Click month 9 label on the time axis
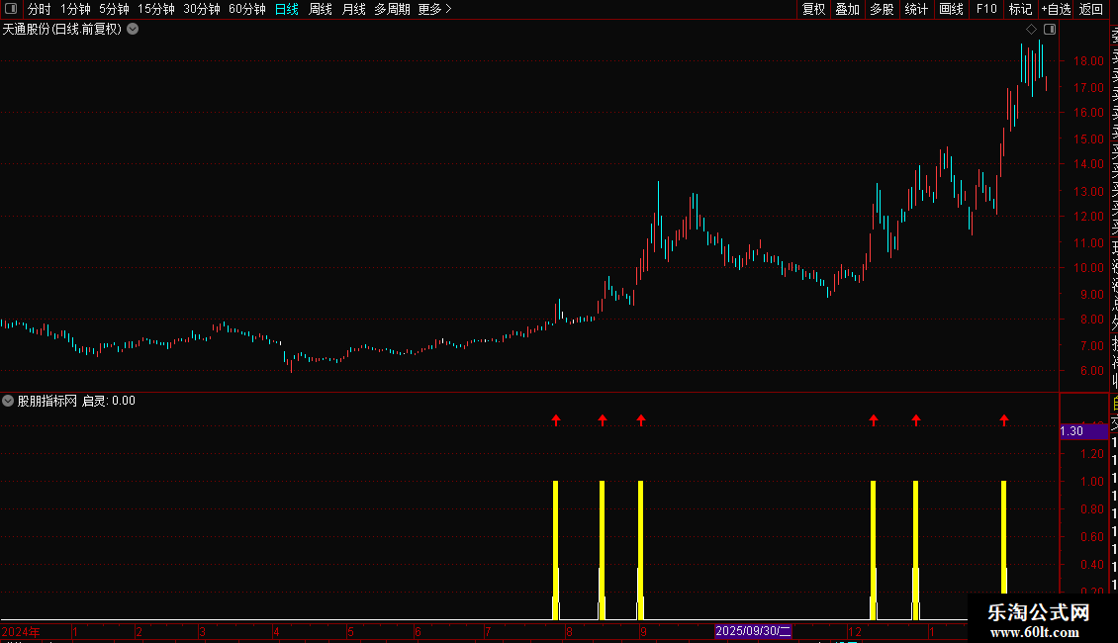Image resolution: width=1118 pixels, height=643 pixels. point(643,631)
